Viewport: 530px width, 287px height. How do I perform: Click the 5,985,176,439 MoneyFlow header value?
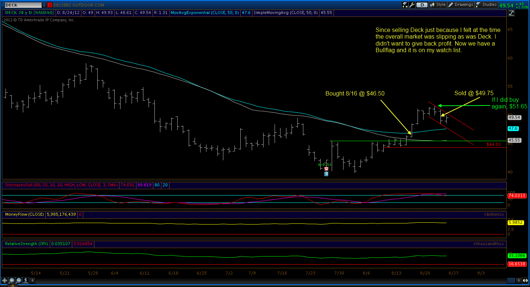(61, 214)
